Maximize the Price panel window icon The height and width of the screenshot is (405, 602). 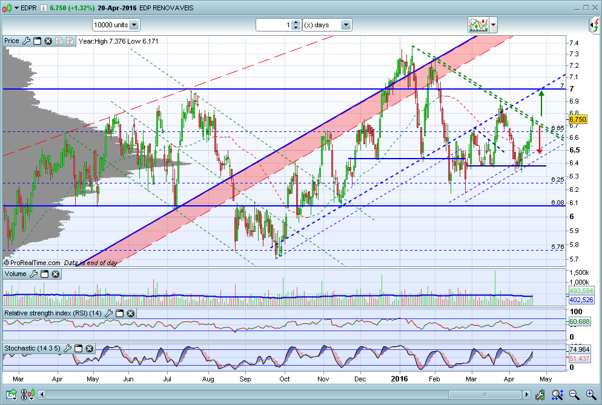tap(37, 41)
